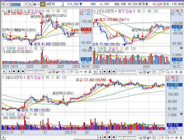
Task: Click plus zoom-in in monthly chart toolbar
Action: 86,72
